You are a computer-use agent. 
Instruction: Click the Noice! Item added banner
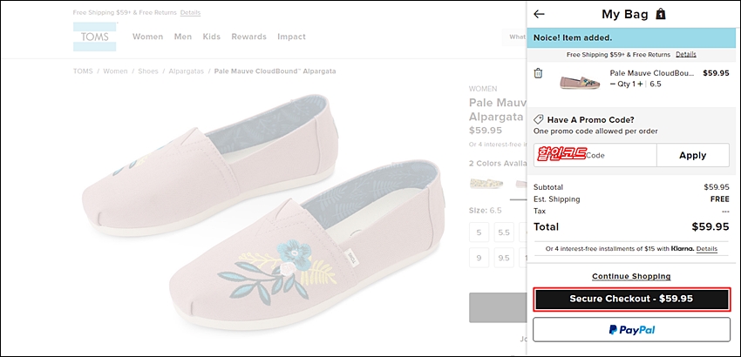click(631, 37)
